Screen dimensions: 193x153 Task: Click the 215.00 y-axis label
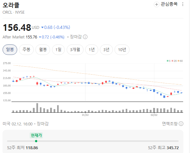coord(7,78)
